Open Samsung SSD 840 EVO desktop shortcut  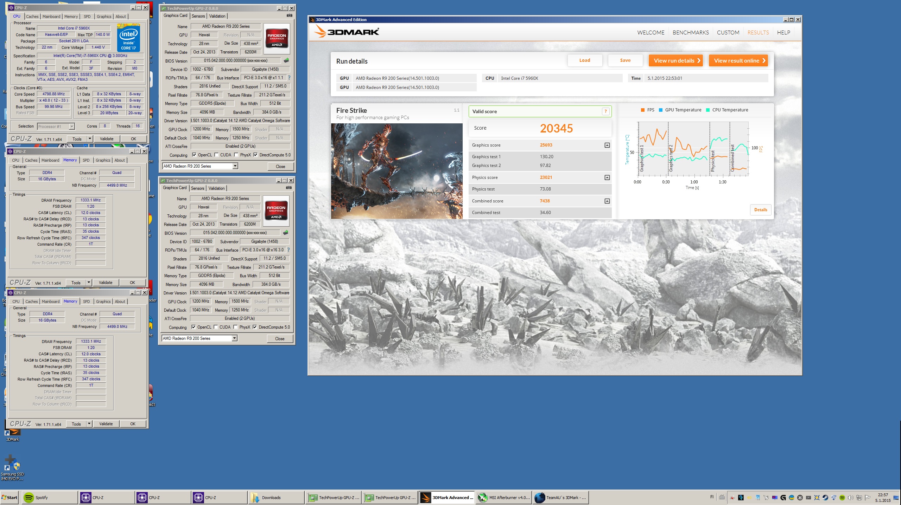[x=12, y=468]
